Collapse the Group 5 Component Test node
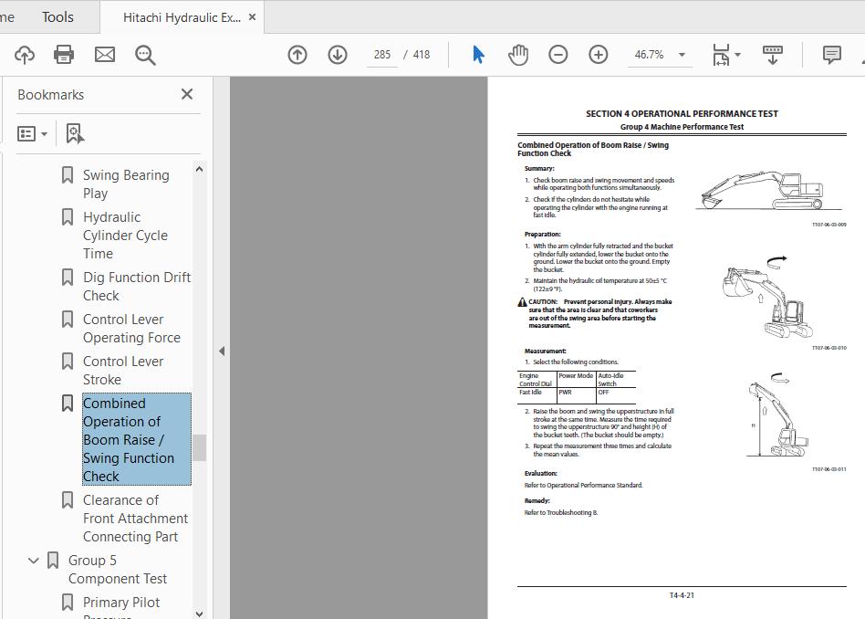The width and height of the screenshot is (865, 619). click(34, 561)
